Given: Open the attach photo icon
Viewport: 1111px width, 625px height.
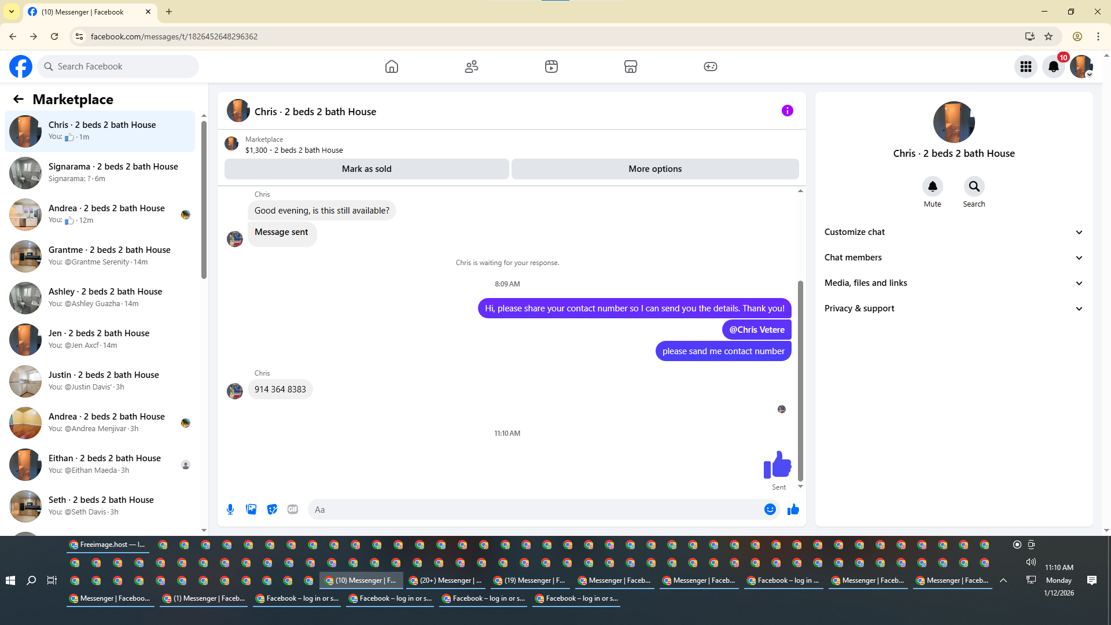Looking at the screenshot, I should pyautogui.click(x=251, y=509).
